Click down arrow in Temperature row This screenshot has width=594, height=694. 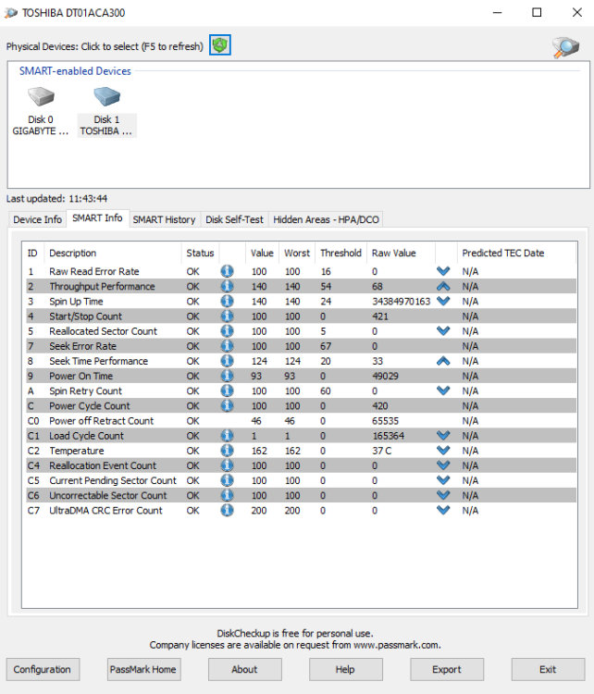(443, 450)
